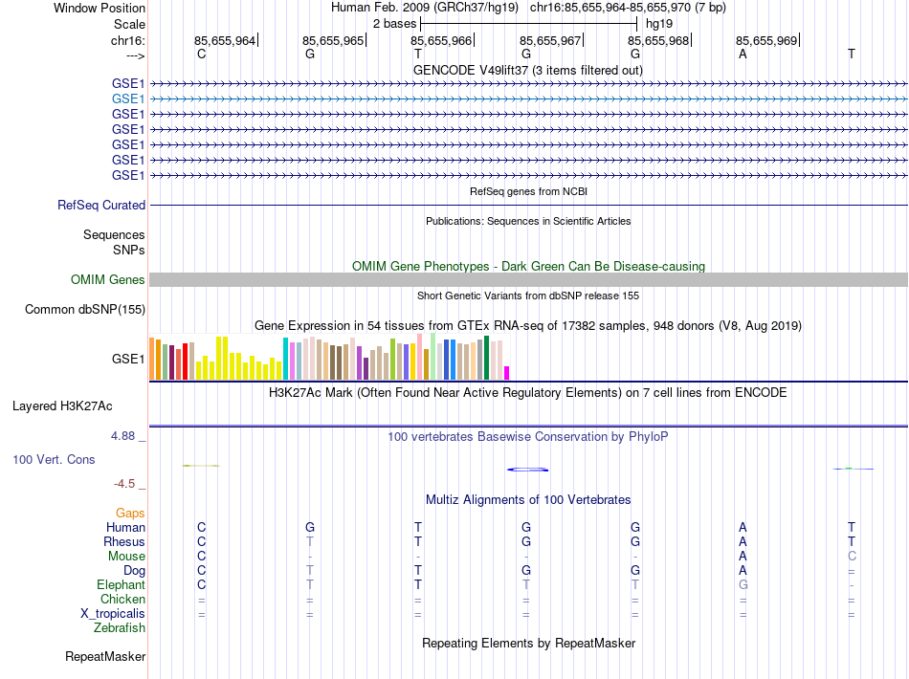Click the GTEx GSE1 expression bar chart
This screenshot has height=679, width=909.
(x=329, y=358)
